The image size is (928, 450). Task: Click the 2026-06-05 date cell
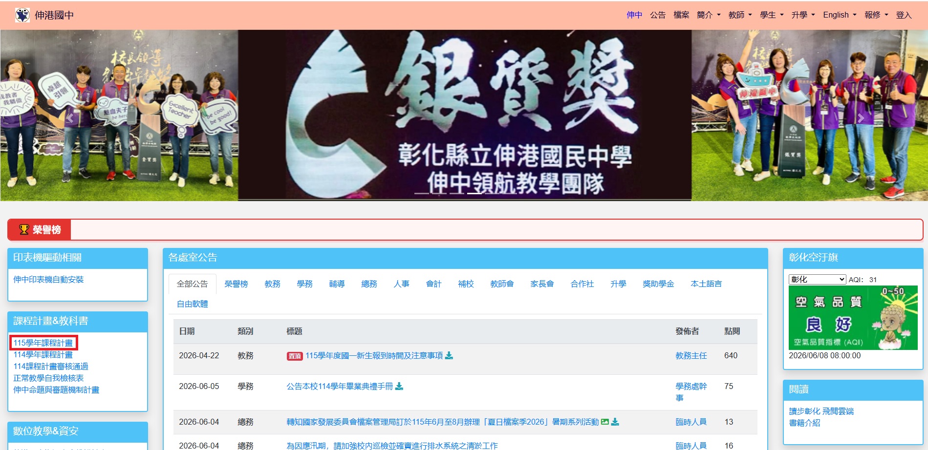click(x=199, y=387)
